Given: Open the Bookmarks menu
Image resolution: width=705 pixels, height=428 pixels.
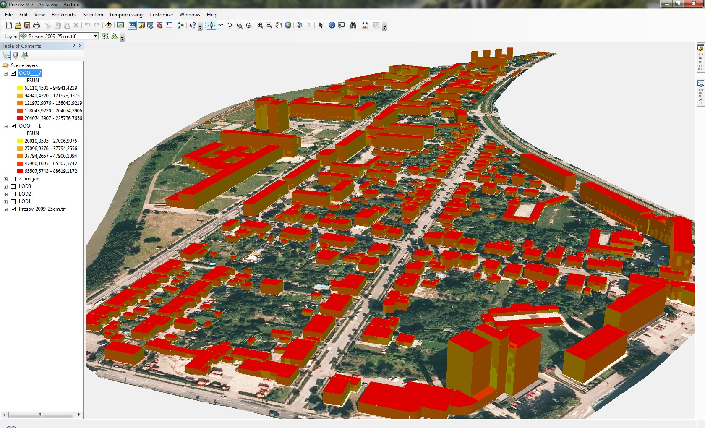Looking at the screenshot, I should tap(64, 15).
